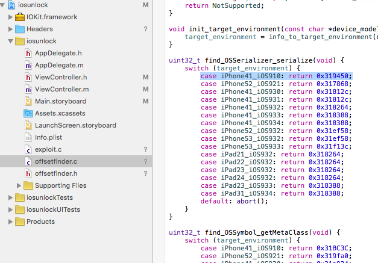Image resolution: width=378 pixels, height=263 pixels.
Task: Open ViewController.h file
Action: click(61, 77)
